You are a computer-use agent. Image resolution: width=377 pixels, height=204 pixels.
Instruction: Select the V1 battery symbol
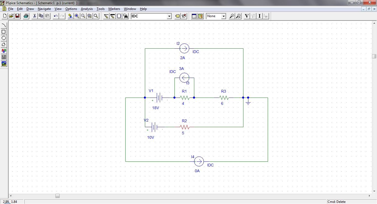(x=159, y=98)
